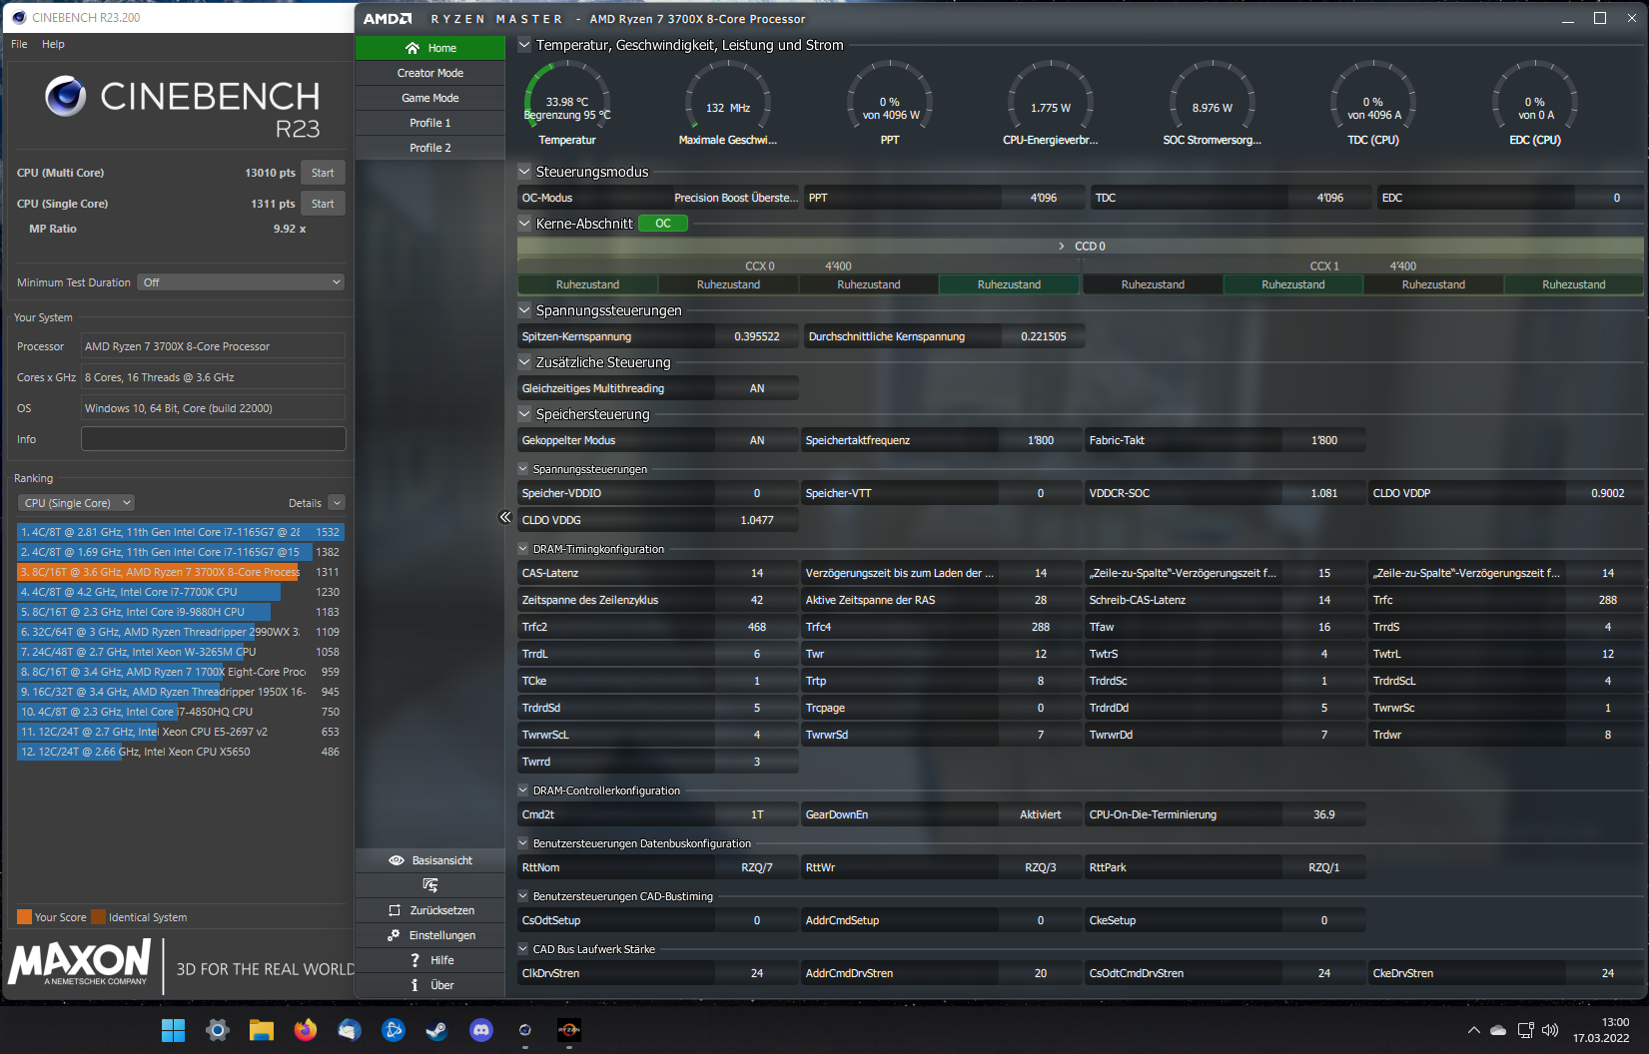Click the OC-Modus Precision Boost field
The width and height of the screenshot is (1649, 1054).
[736, 198]
